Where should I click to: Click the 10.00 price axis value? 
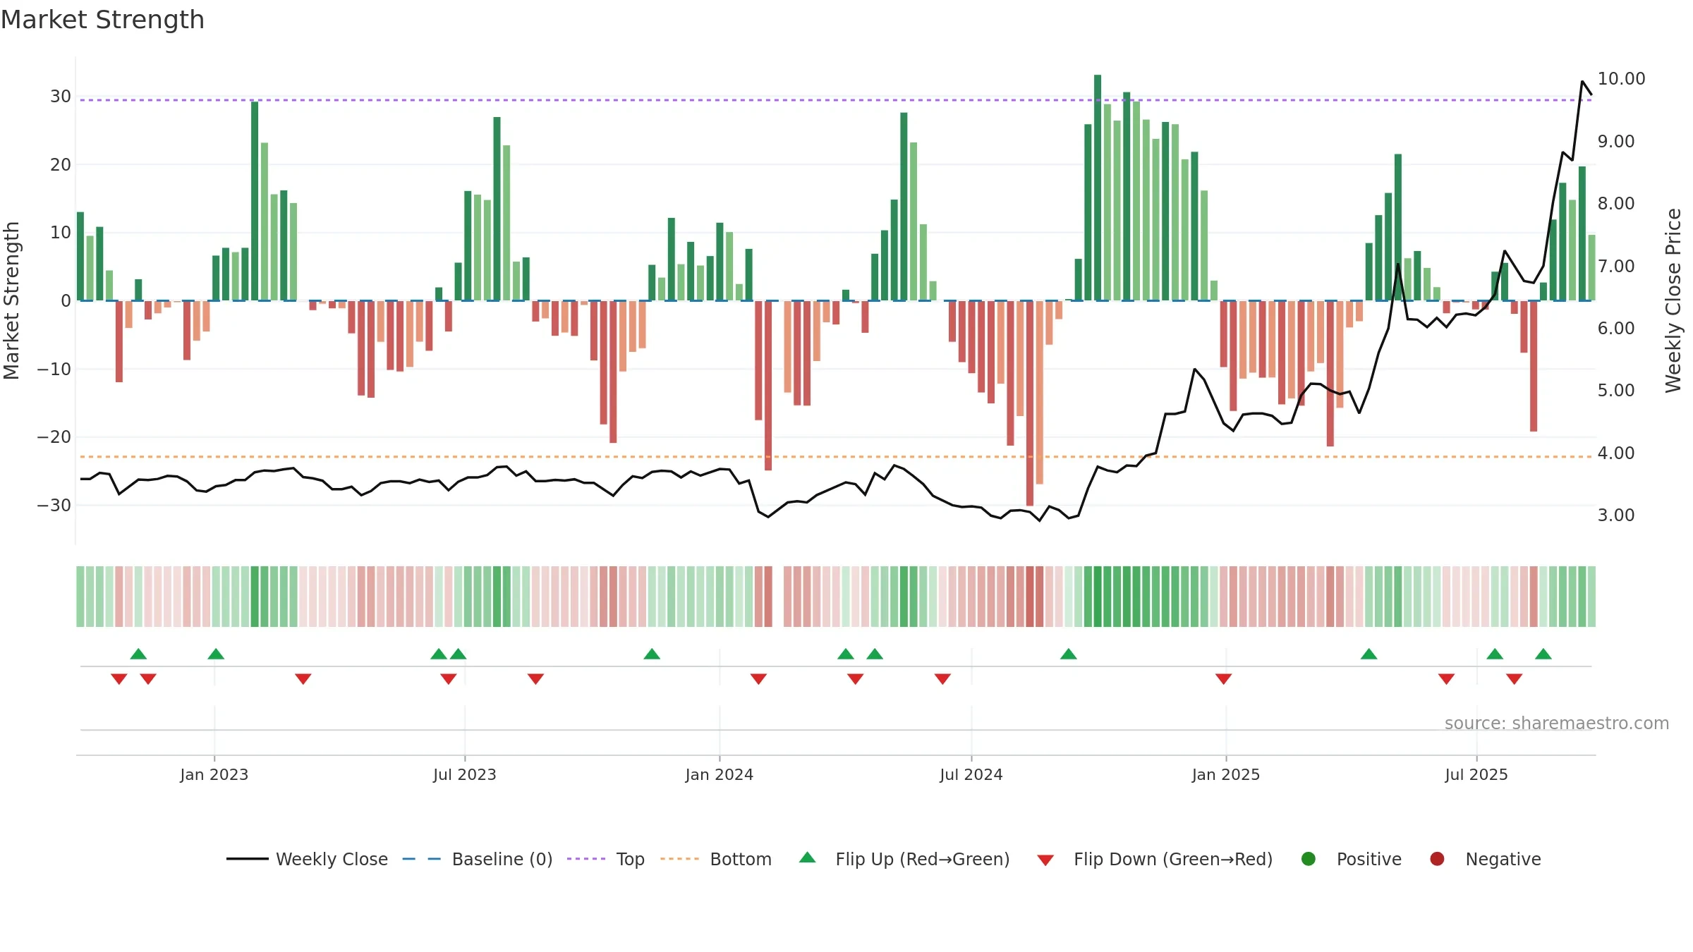[x=1621, y=79]
